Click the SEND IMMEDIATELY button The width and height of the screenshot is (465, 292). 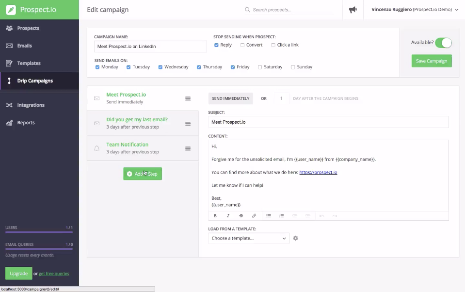point(231,98)
